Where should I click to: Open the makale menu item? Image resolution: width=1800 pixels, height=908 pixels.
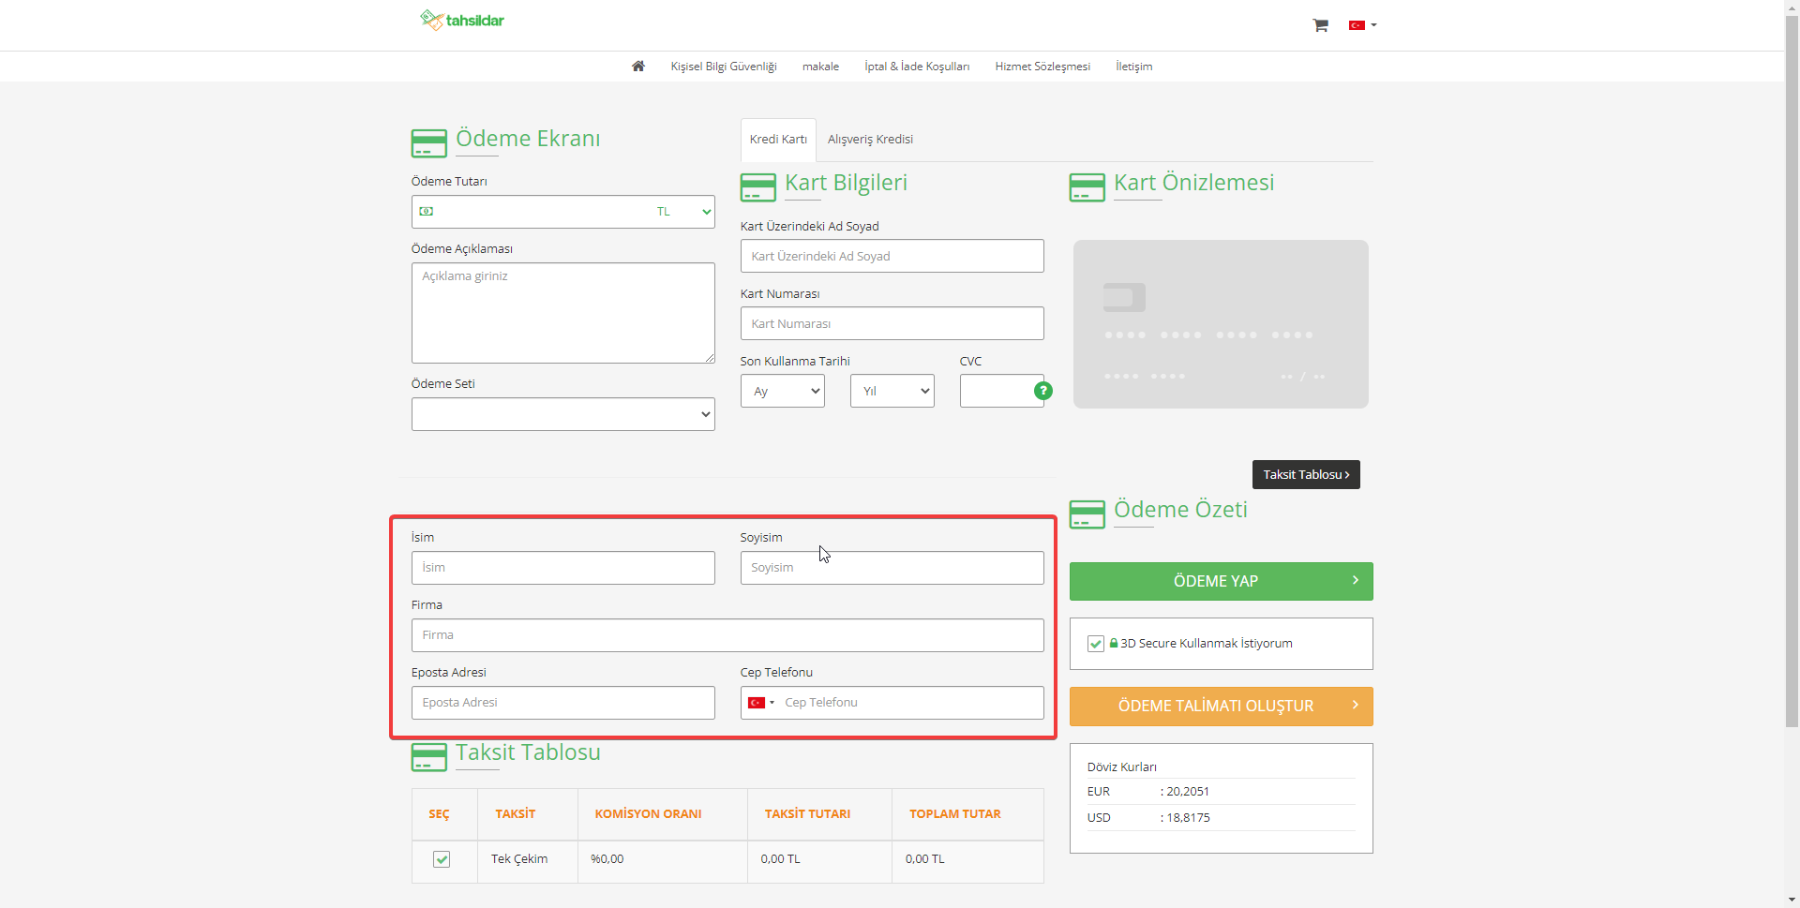tap(820, 67)
